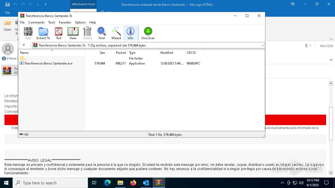Open the Favorites menu

pyautogui.click(x=65, y=22)
